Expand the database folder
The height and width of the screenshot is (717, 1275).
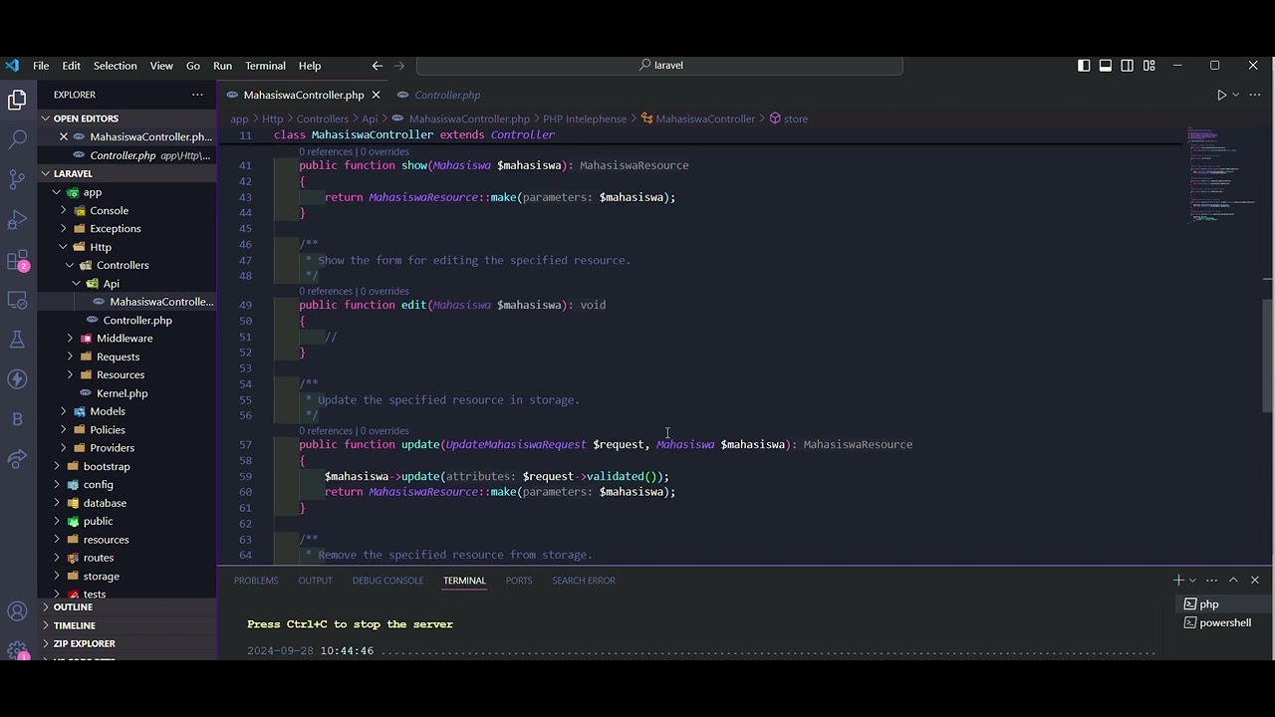[127, 503]
